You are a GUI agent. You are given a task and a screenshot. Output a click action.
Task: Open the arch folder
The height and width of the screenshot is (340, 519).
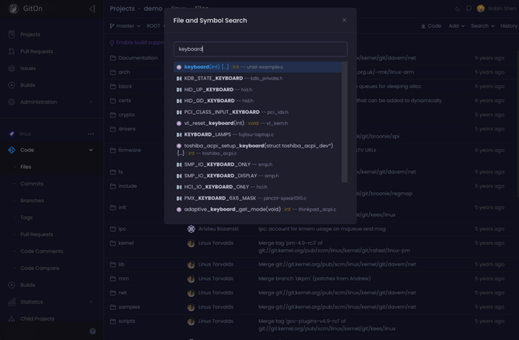click(x=124, y=72)
